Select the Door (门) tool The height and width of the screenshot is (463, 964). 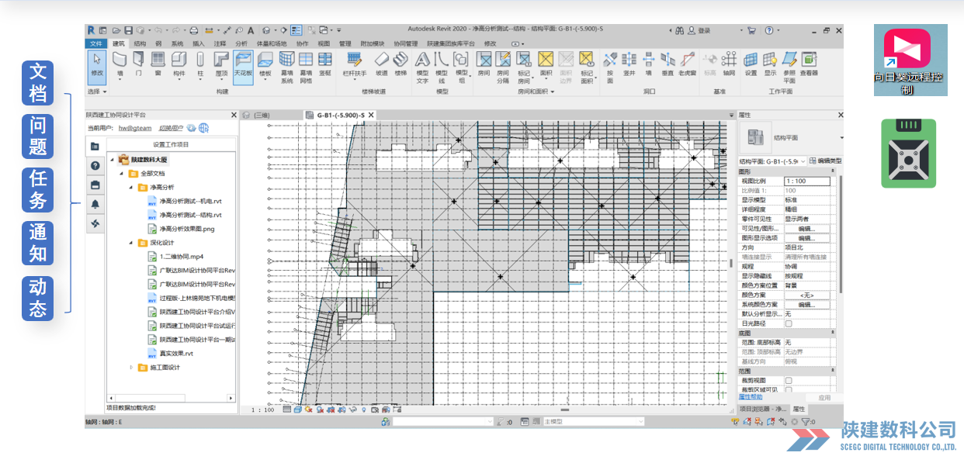pyautogui.click(x=138, y=64)
